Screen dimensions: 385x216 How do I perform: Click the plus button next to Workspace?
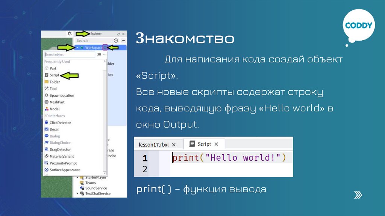105,47
